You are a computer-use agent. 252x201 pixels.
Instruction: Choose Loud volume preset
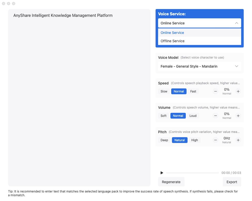(193, 116)
